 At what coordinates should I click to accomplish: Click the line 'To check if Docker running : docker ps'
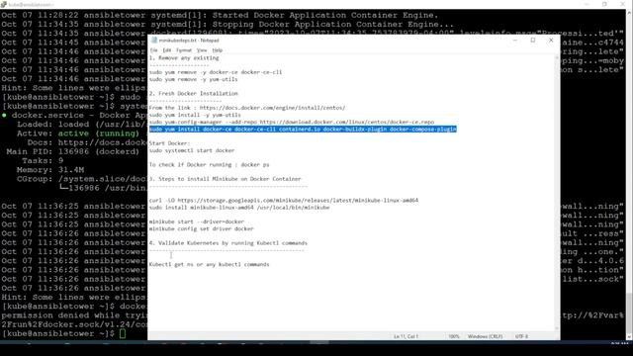tap(209, 165)
